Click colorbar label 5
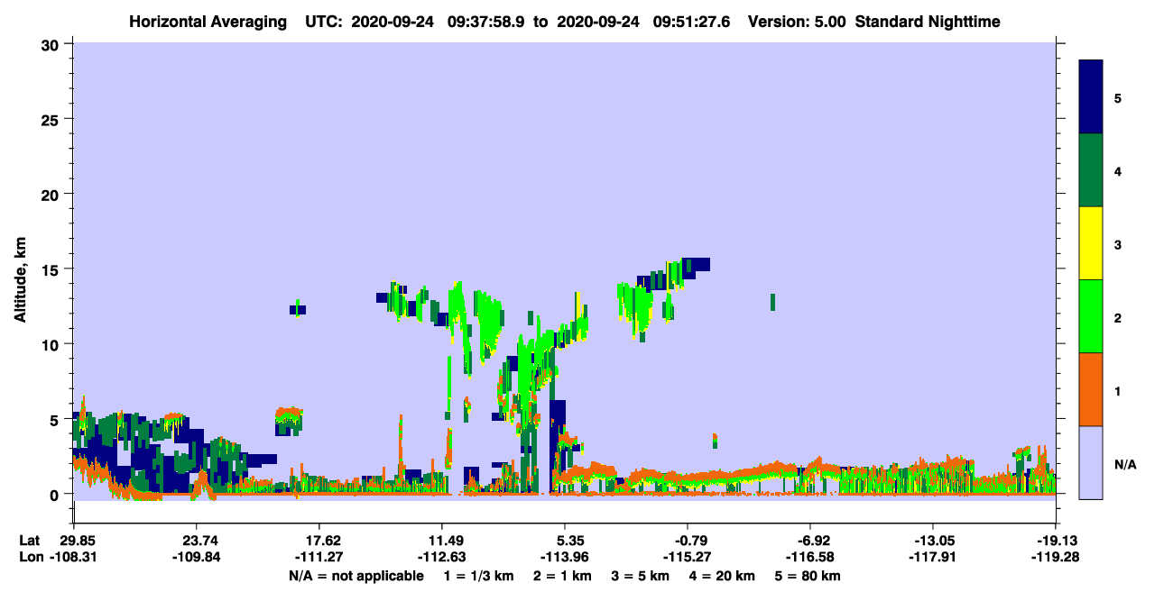Screen dimensions: 1173x601 [1117, 97]
